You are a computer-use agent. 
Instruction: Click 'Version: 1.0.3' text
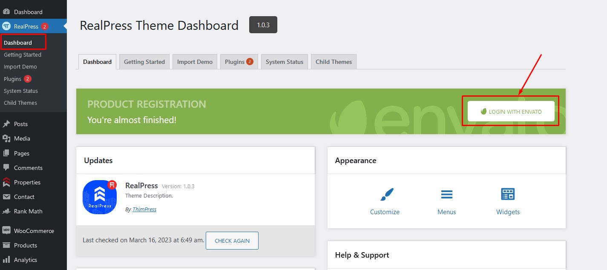[178, 187]
